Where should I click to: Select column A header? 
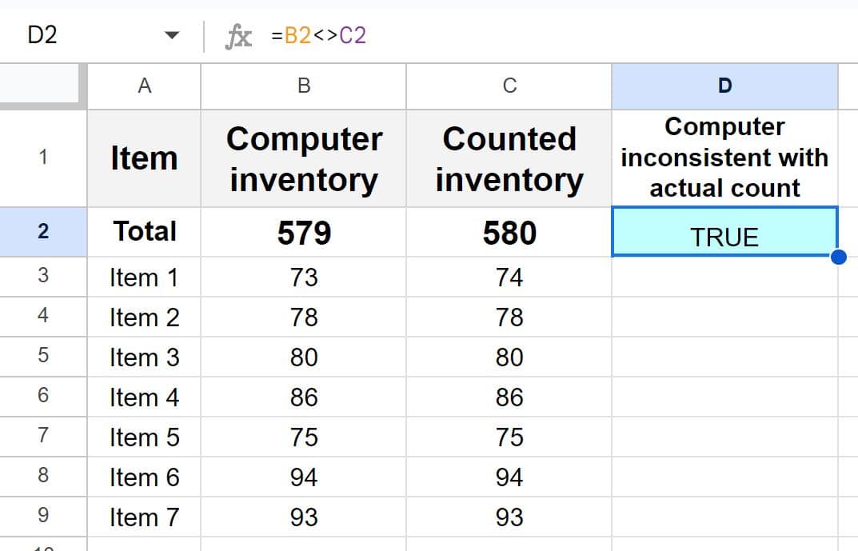(144, 86)
